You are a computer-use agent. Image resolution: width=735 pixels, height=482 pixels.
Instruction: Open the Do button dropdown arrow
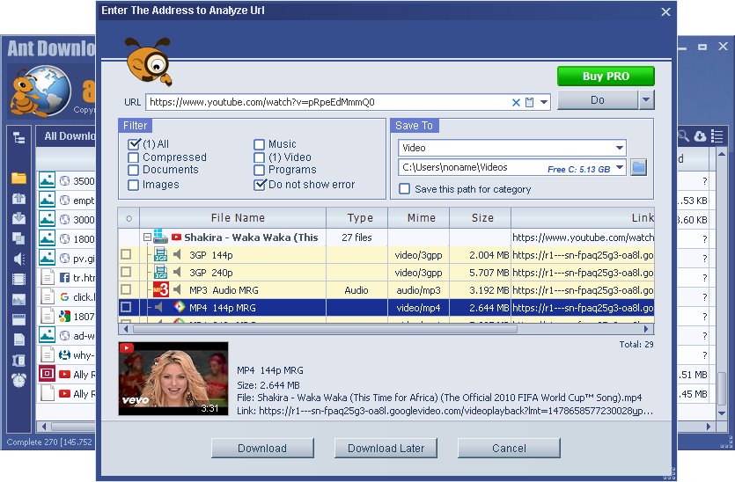(x=646, y=99)
